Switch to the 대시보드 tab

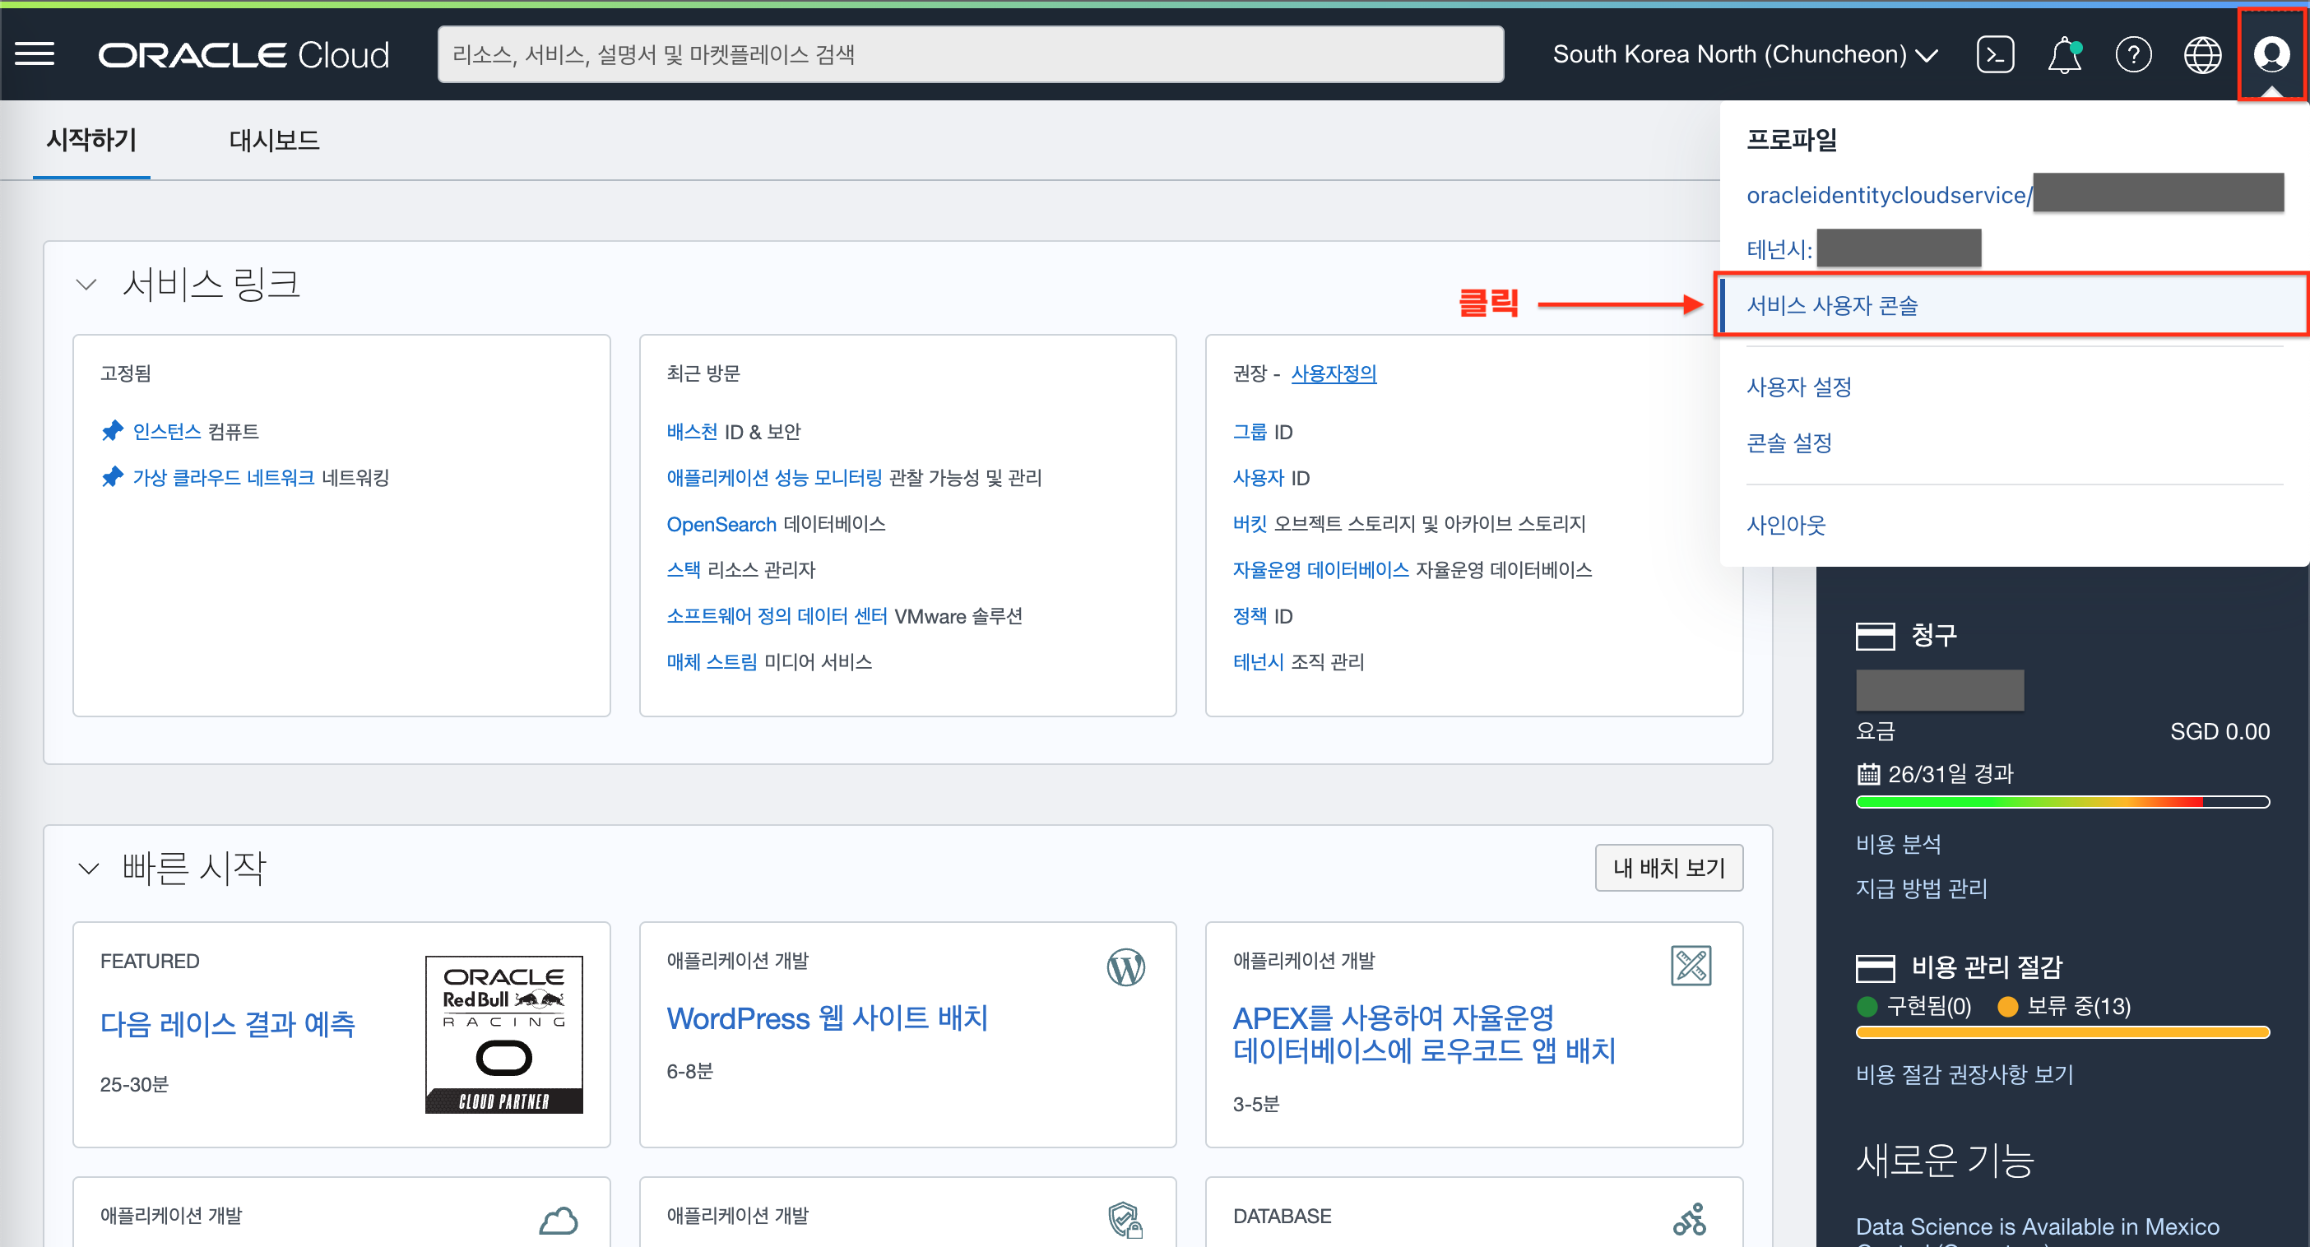click(275, 140)
